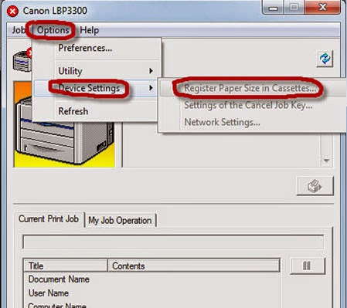Image resolution: width=347 pixels, height=308 pixels.
Task: Click the blue refresh arrows icon
Action: point(325,59)
